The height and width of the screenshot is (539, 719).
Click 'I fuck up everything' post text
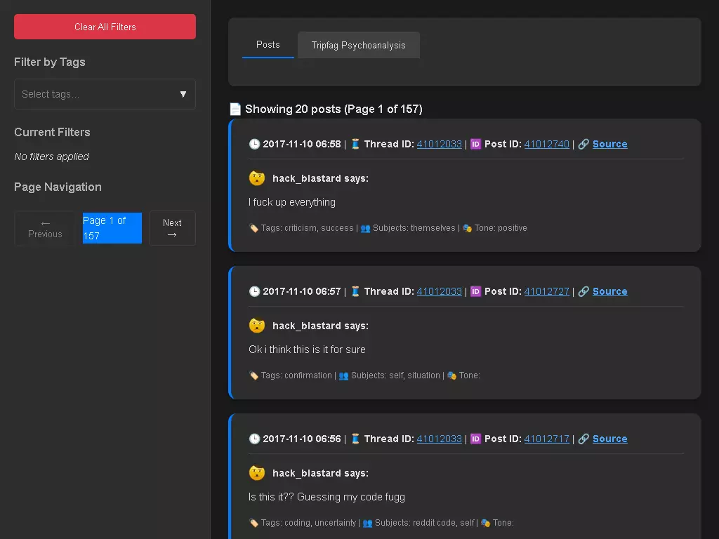coord(291,202)
